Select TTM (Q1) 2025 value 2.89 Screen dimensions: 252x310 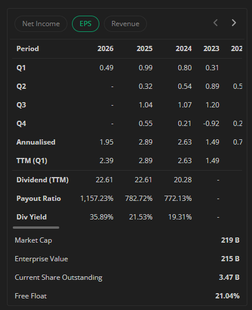(146, 161)
